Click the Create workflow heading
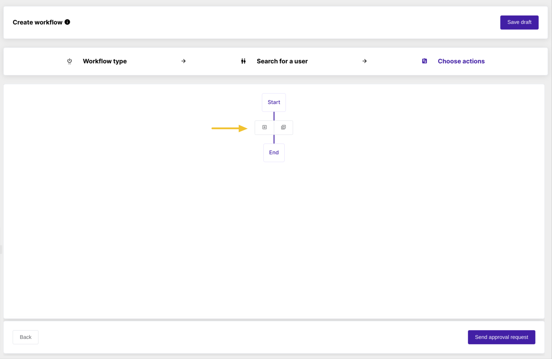Image resolution: width=552 pixels, height=359 pixels. [37, 22]
